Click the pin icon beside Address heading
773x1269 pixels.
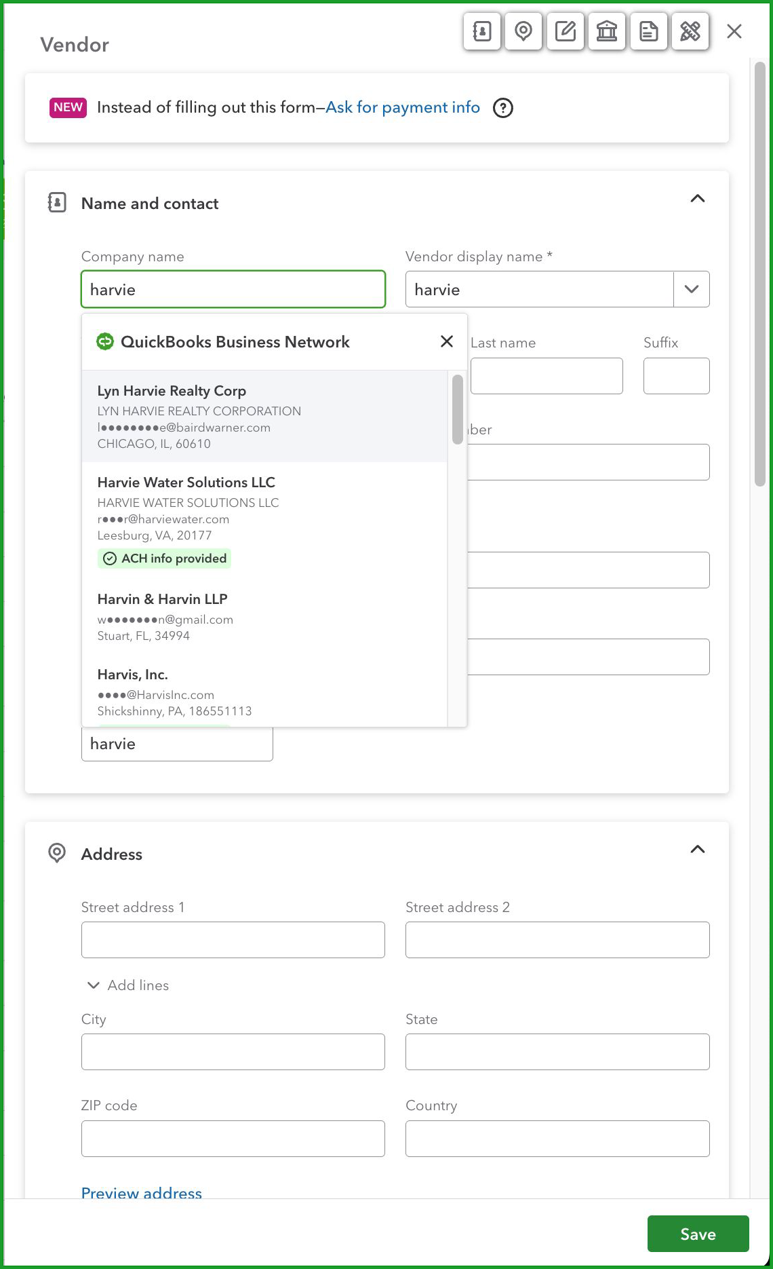pyautogui.click(x=57, y=853)
